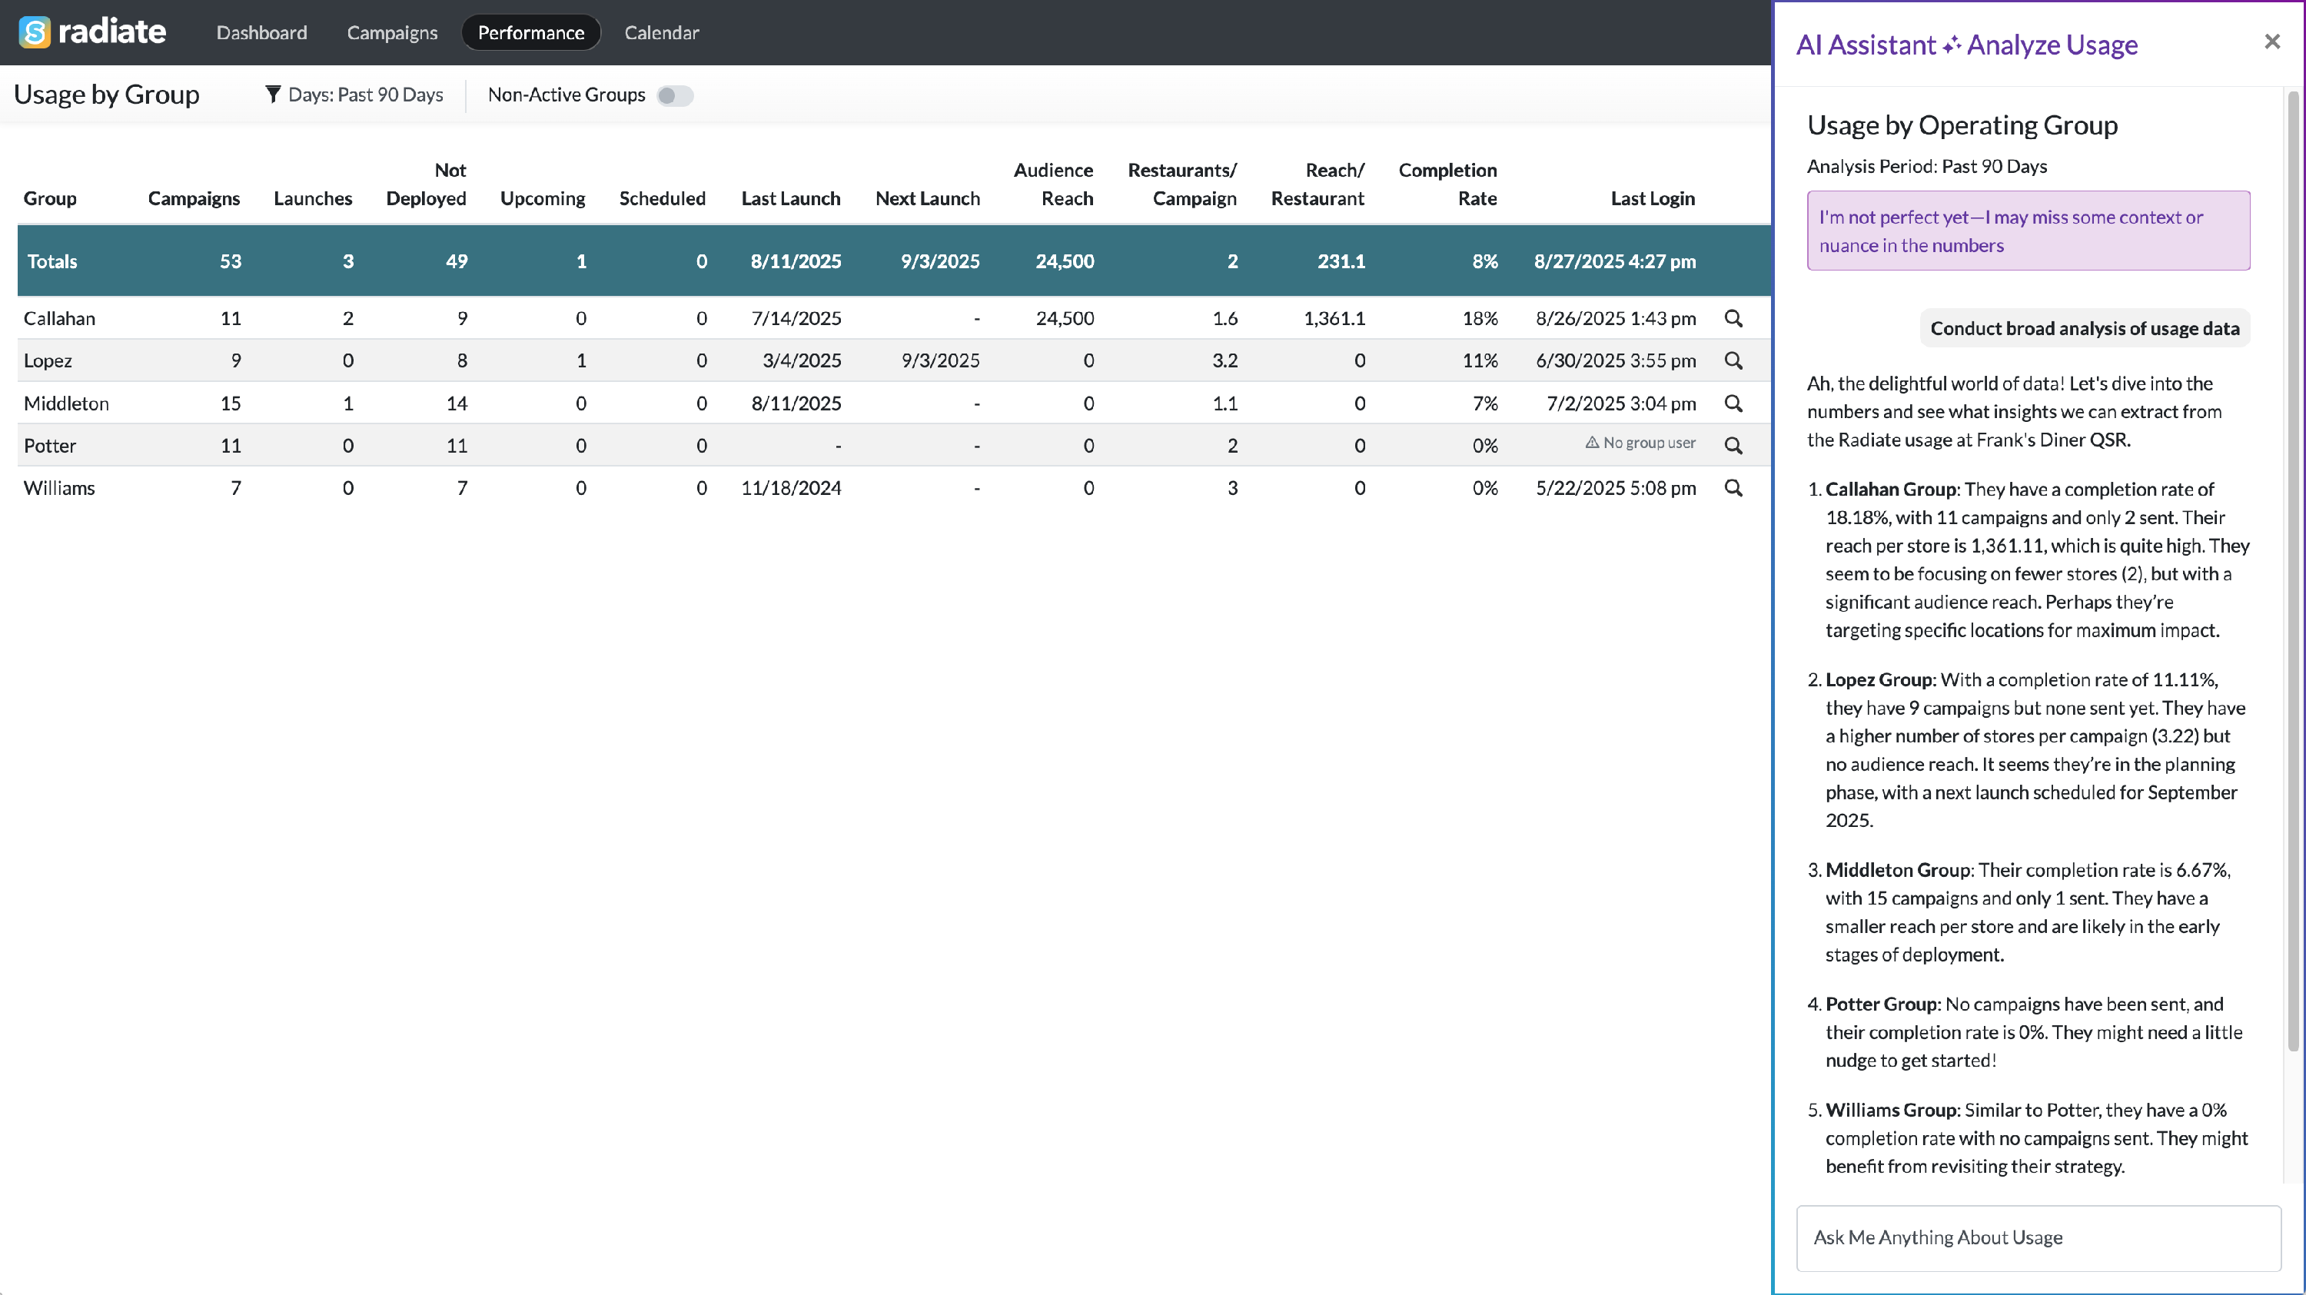Switch to the Calendar tab
Viewport: 2306px width, 1295px height.
tap(660, 33)
